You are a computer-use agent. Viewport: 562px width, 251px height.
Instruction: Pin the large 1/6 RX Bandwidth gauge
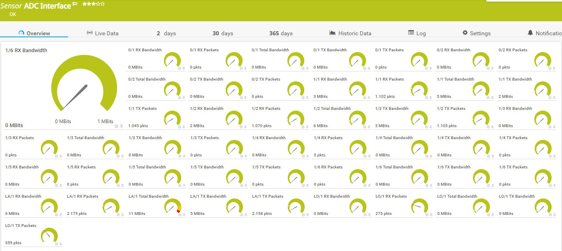(x=121, y=126)
